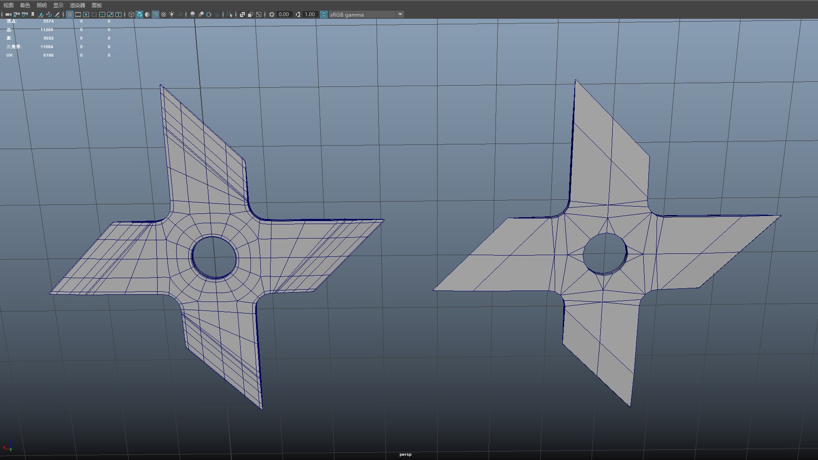Screen dimensions: 818x460
Task: Click the isolate select icon
Action: [230, 14]
